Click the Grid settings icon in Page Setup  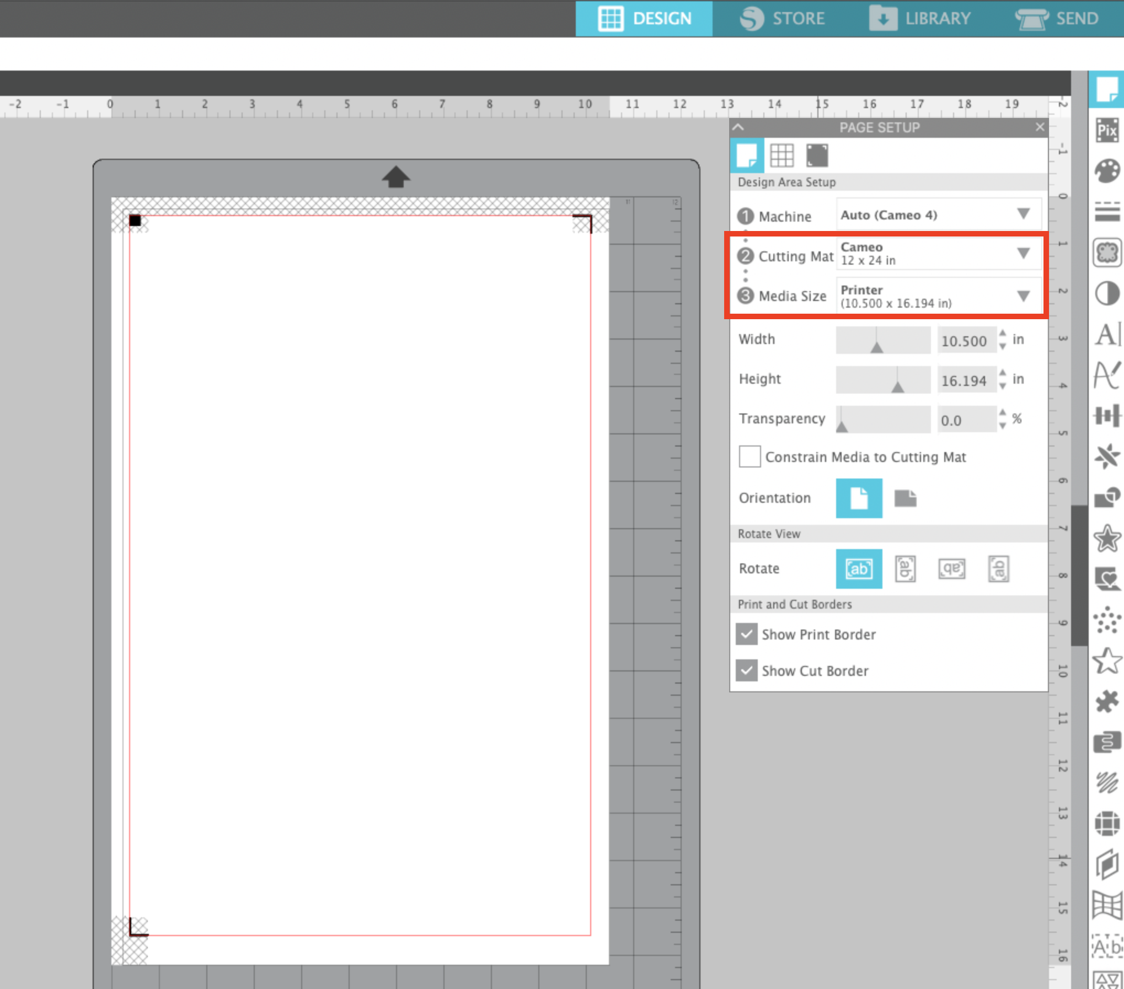(782, 155)
